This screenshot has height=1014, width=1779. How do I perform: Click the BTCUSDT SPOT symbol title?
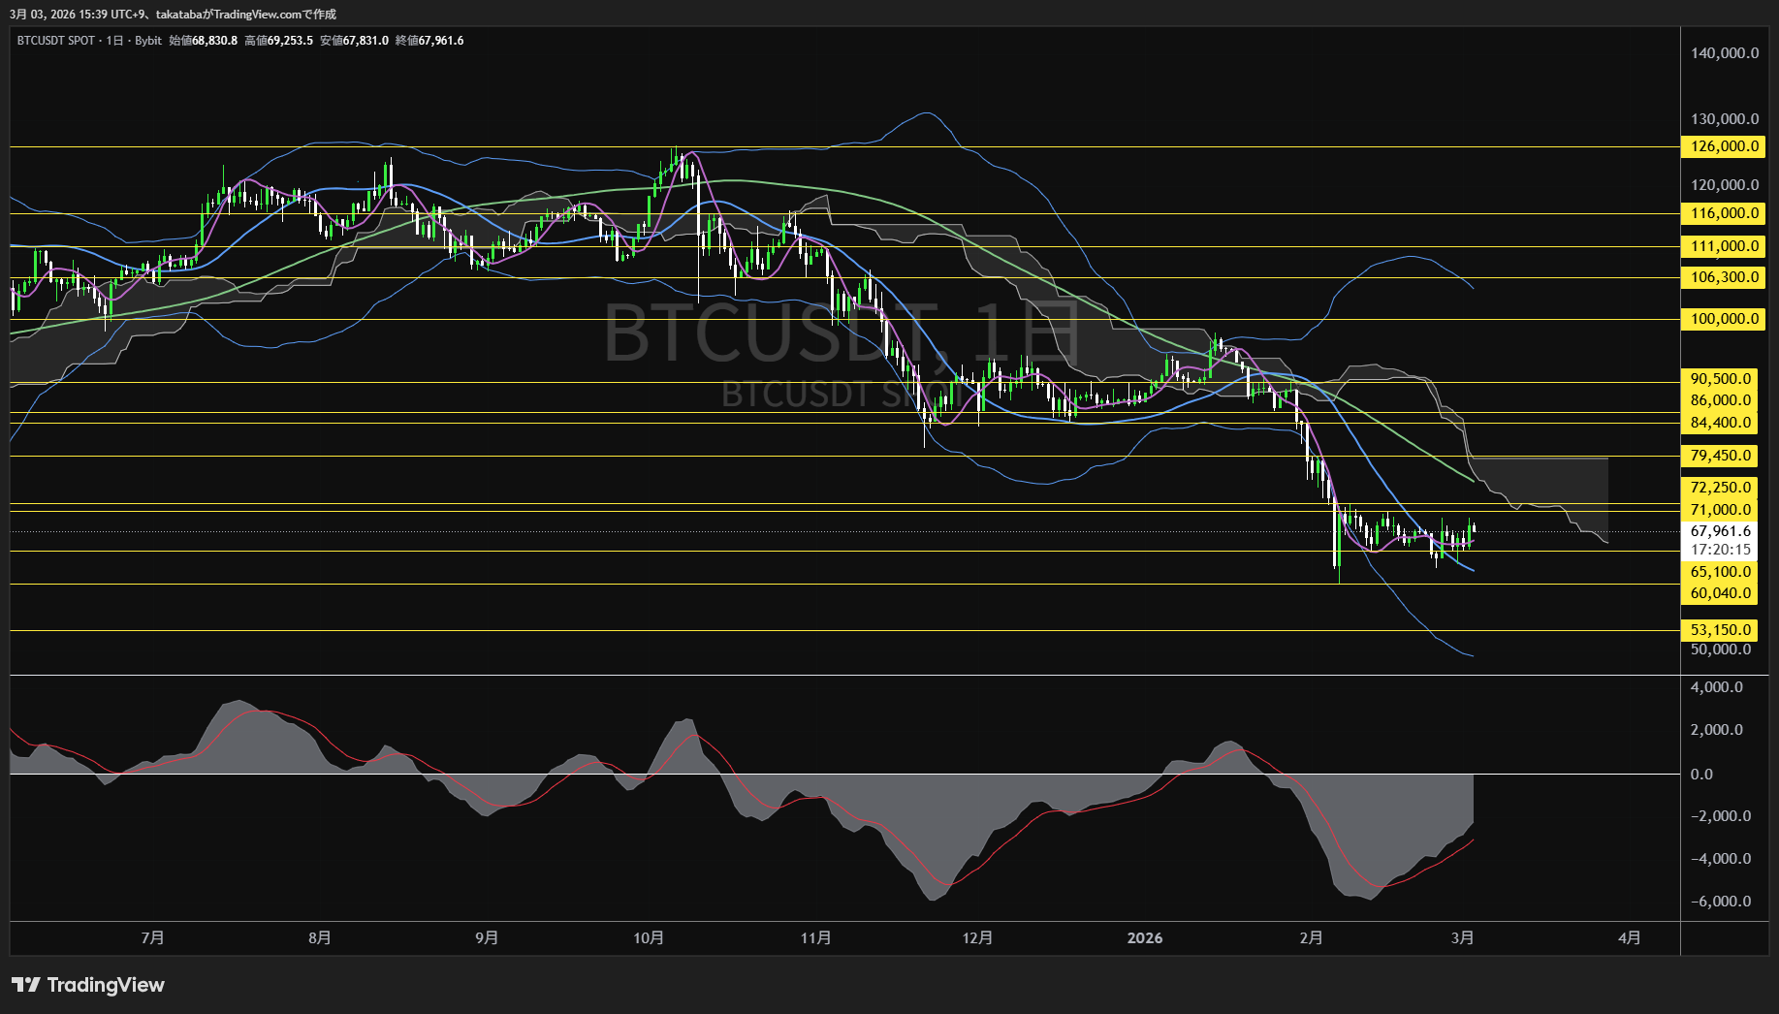(x=56, y=41)
